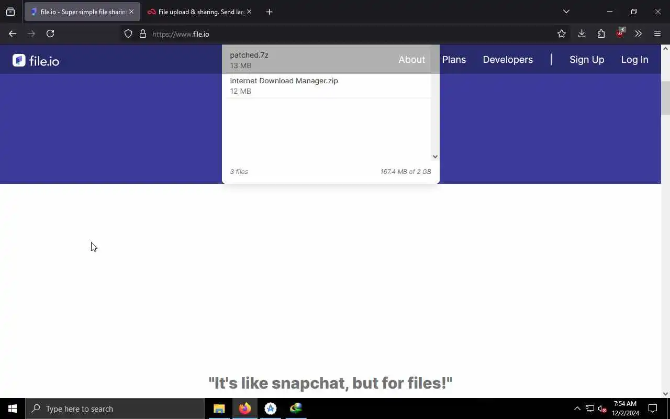Switch to the file.io tab
This screenshot has width=670, height=419.
[x=82, y=12]
